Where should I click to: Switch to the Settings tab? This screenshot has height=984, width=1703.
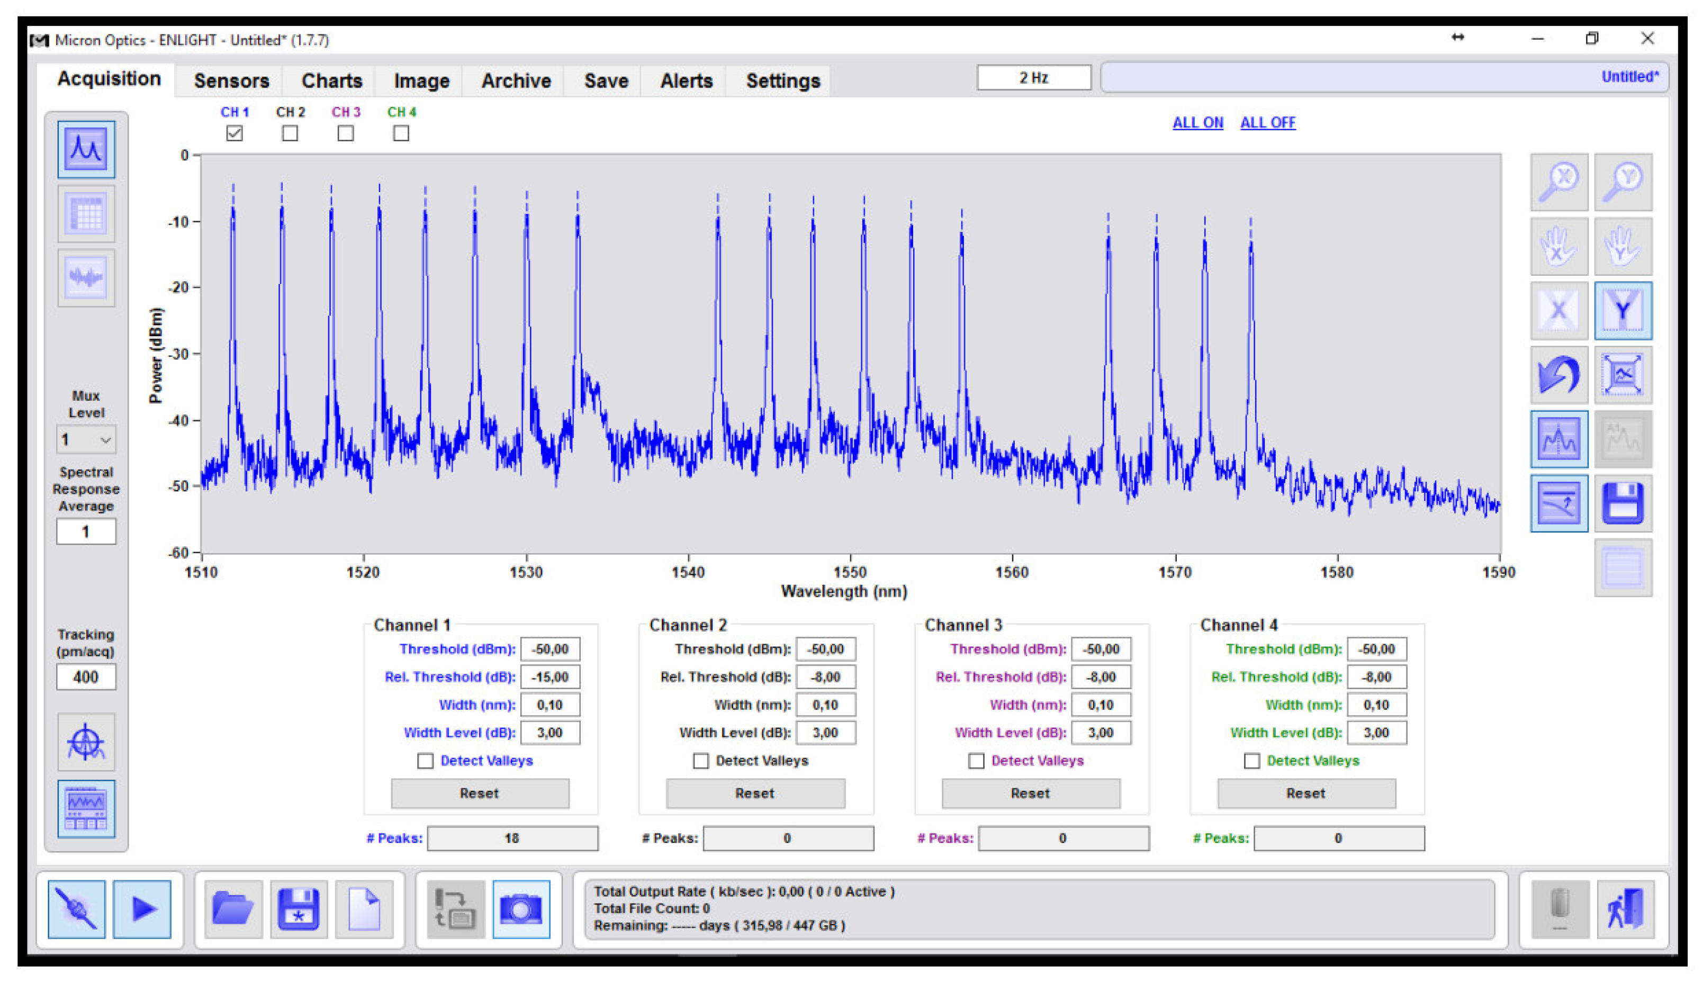point(782,81)
